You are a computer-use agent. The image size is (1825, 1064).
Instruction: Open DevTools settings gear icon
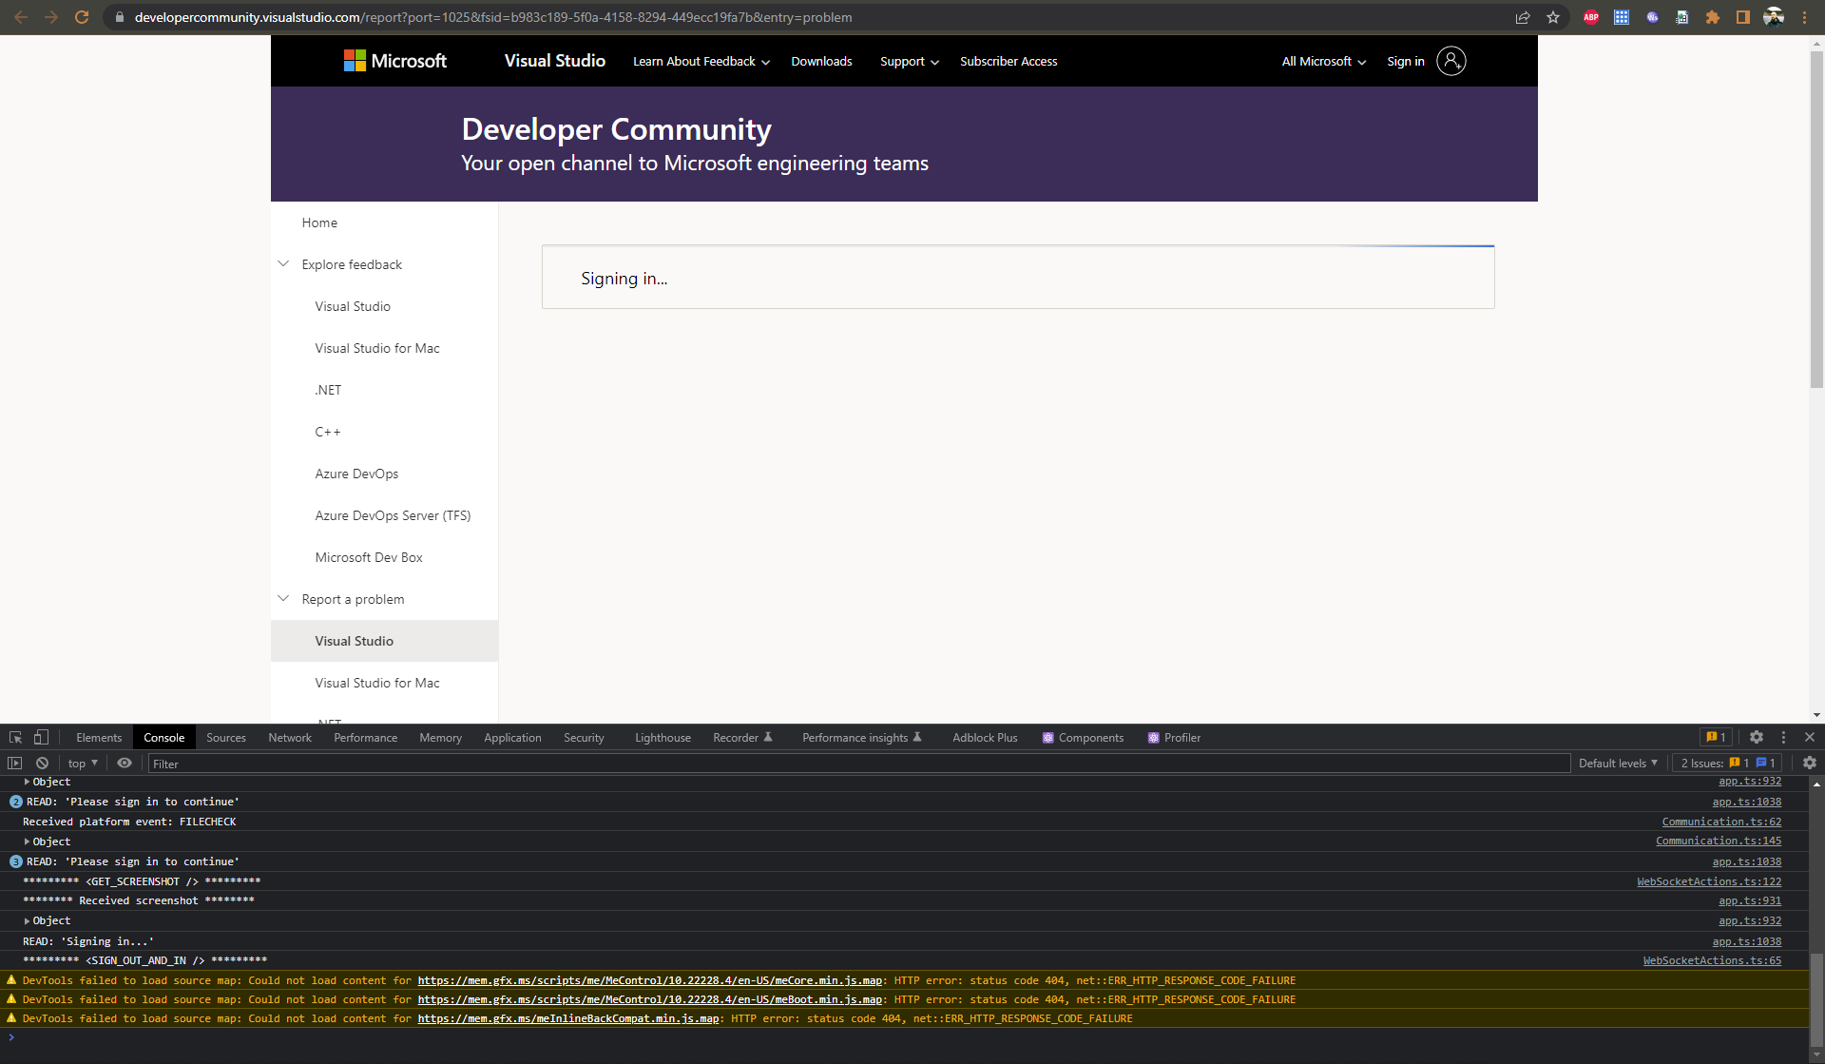click(1757, 737)
